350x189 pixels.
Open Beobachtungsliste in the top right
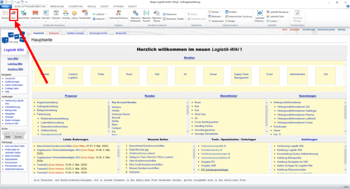[x=326, y=30]
